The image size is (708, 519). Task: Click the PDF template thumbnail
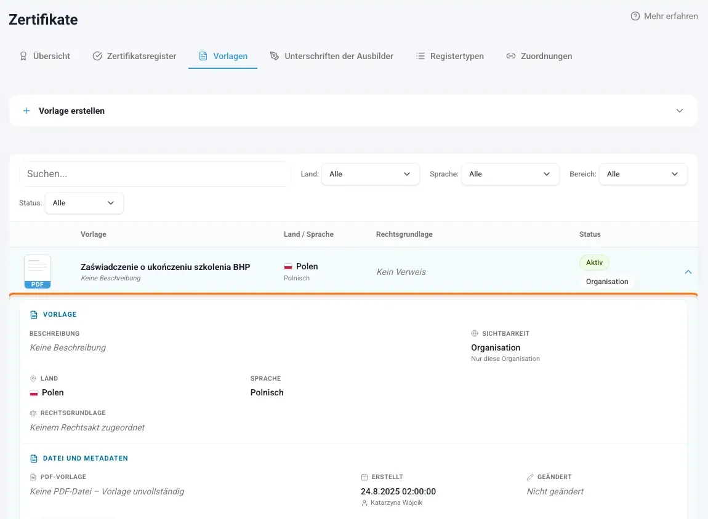(x=38, y=271)
